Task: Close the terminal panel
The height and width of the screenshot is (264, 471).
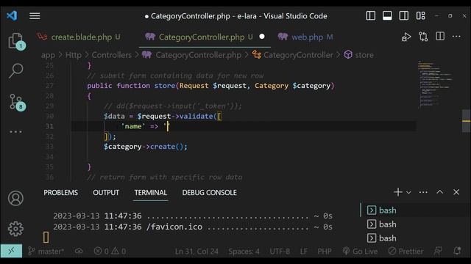Action: (456, 192)
